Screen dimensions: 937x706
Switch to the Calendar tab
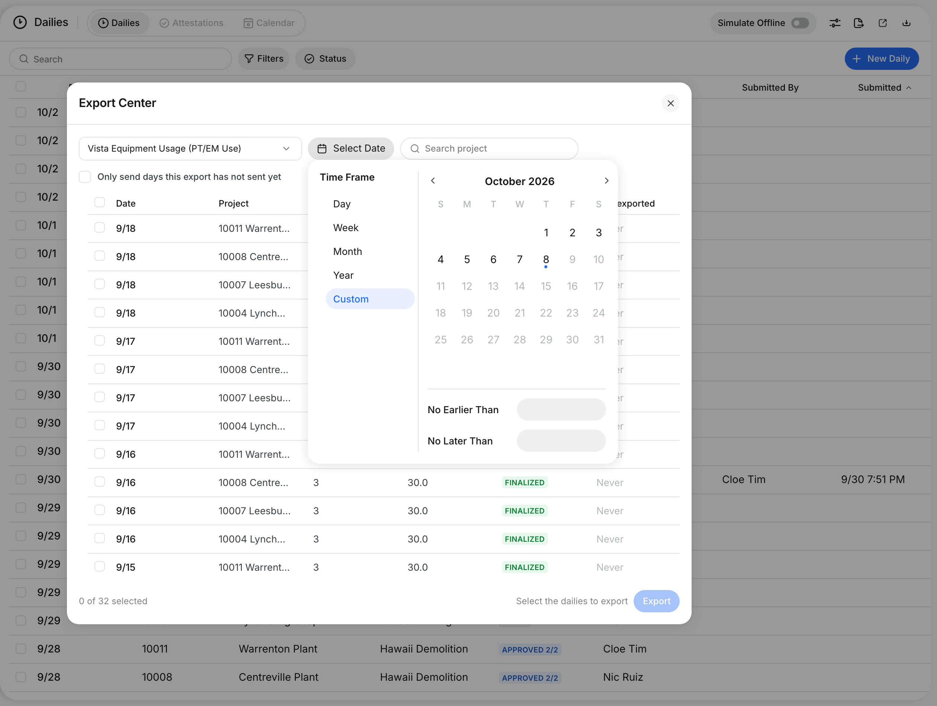click(x=269, y=23)
